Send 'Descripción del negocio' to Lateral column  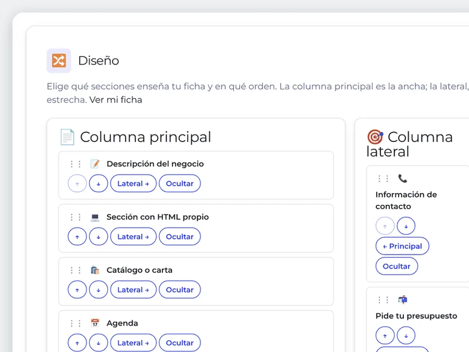pyautogui.click(x=133, y=184)
